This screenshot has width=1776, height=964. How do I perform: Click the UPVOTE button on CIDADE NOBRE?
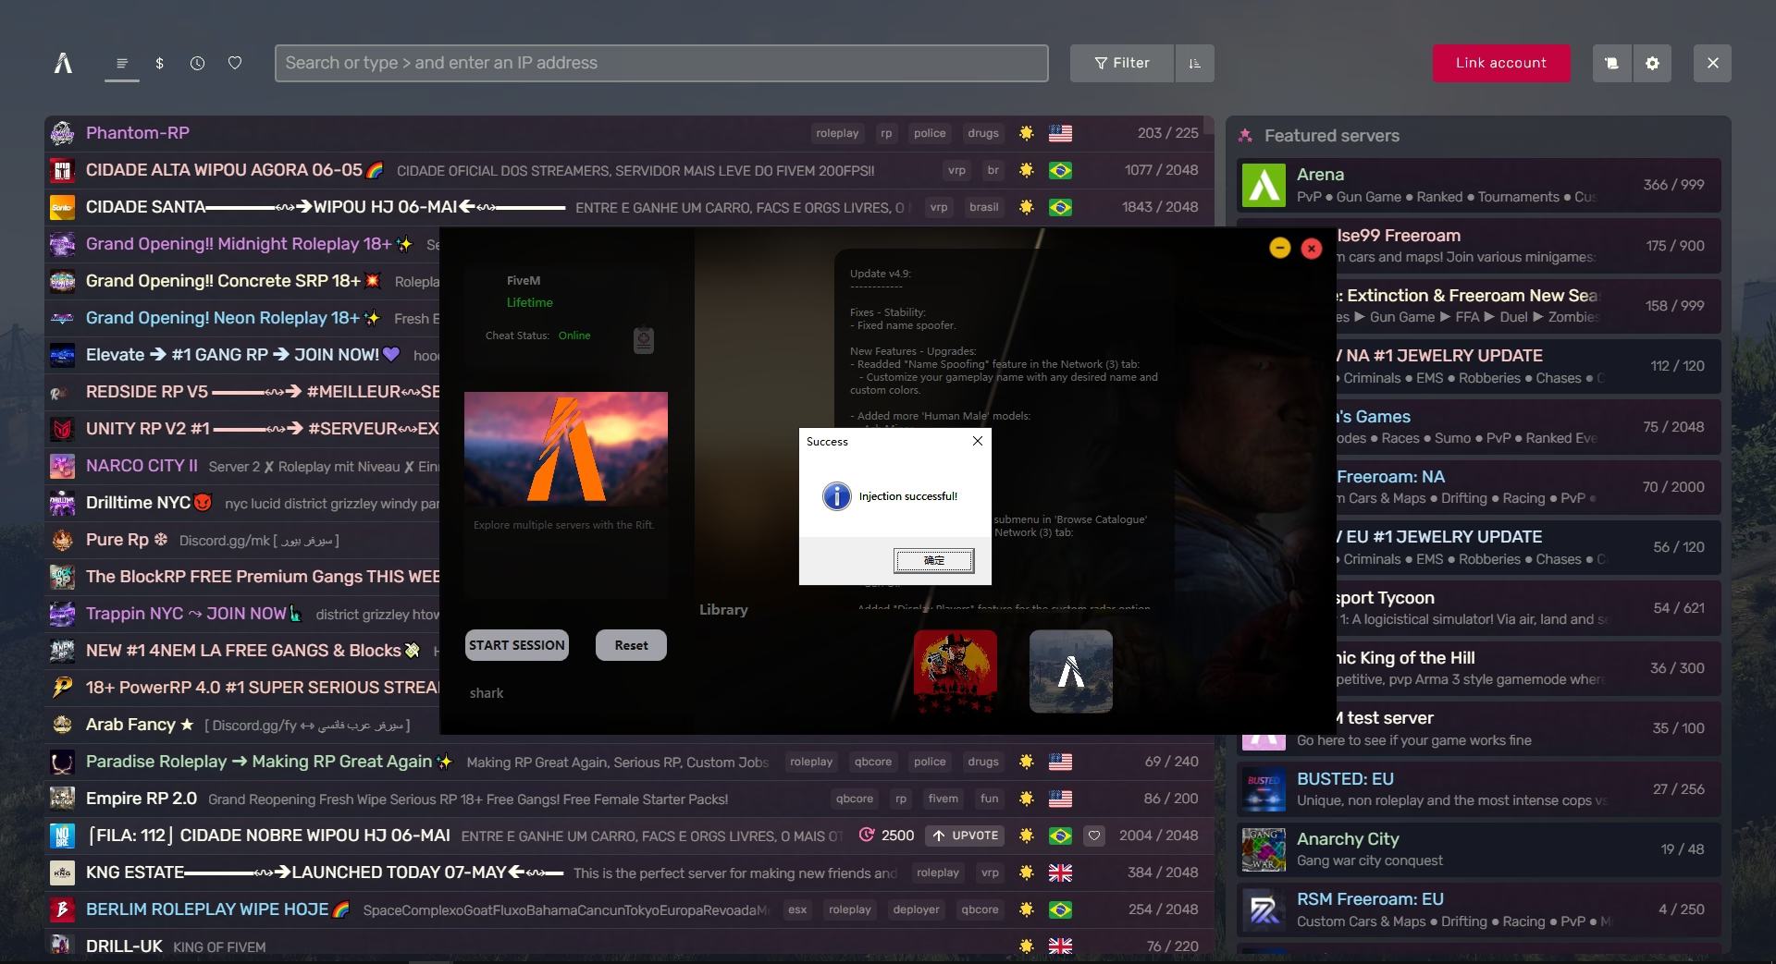[965, 836]
